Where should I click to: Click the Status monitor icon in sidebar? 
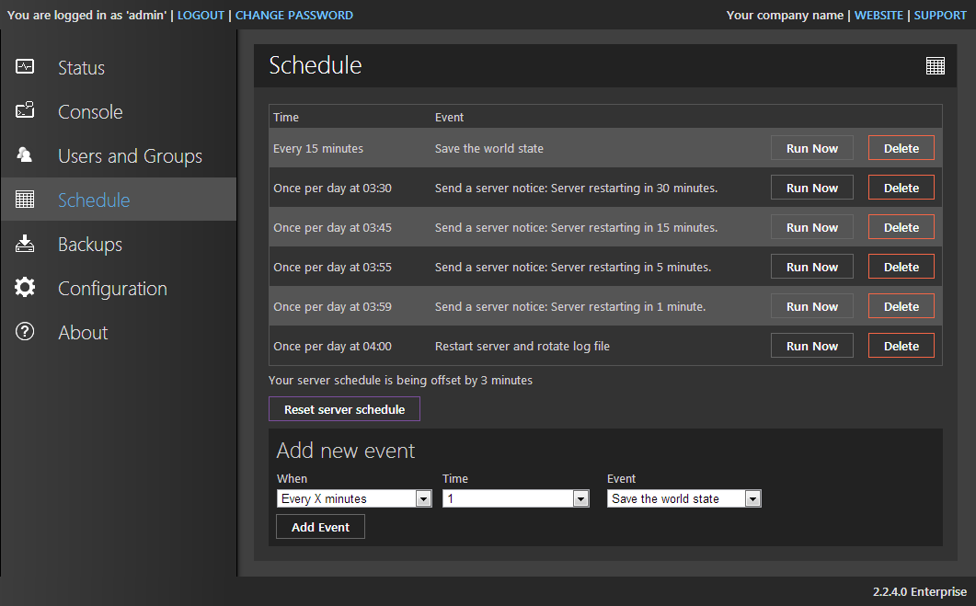pyautogui.click(x=25, y=67)
